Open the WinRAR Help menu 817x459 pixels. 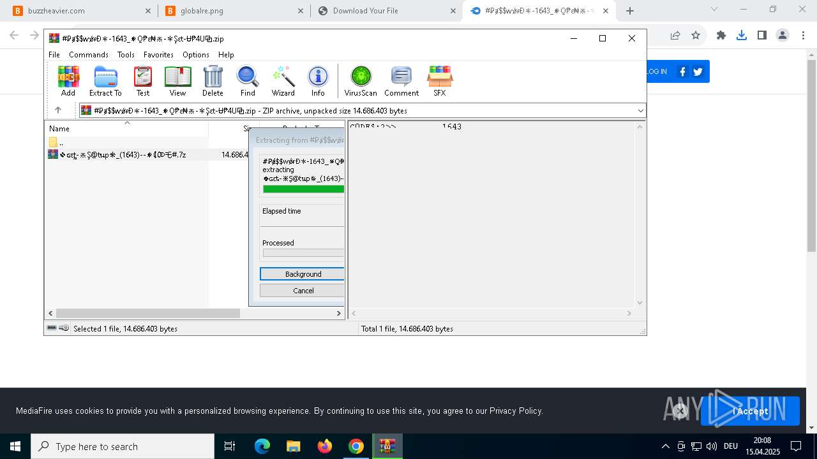coord(226,55)
